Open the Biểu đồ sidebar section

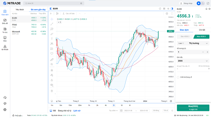click(5, 21)
